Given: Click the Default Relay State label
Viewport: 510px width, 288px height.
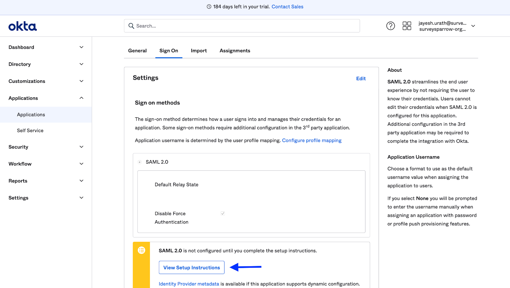Looking at the screenshot, I should point(177,185).
